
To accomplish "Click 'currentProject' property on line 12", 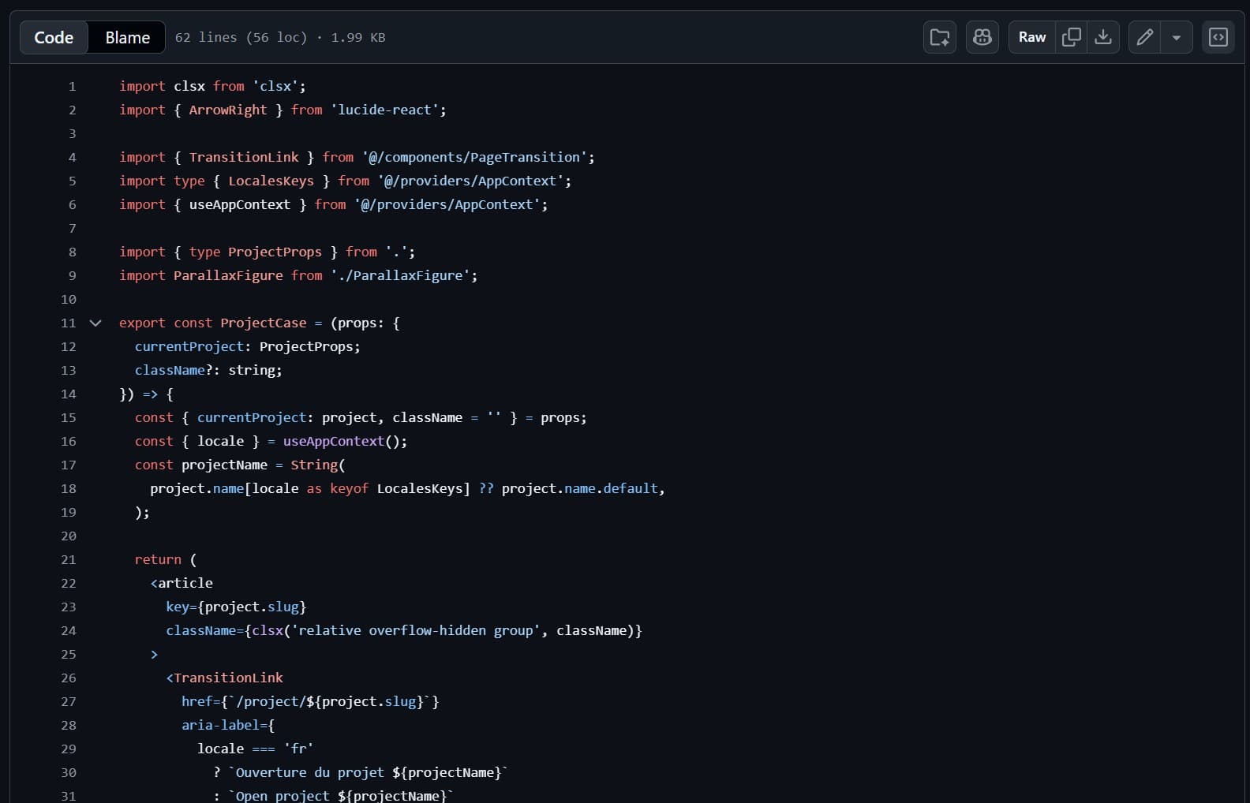I will (189, 346).
